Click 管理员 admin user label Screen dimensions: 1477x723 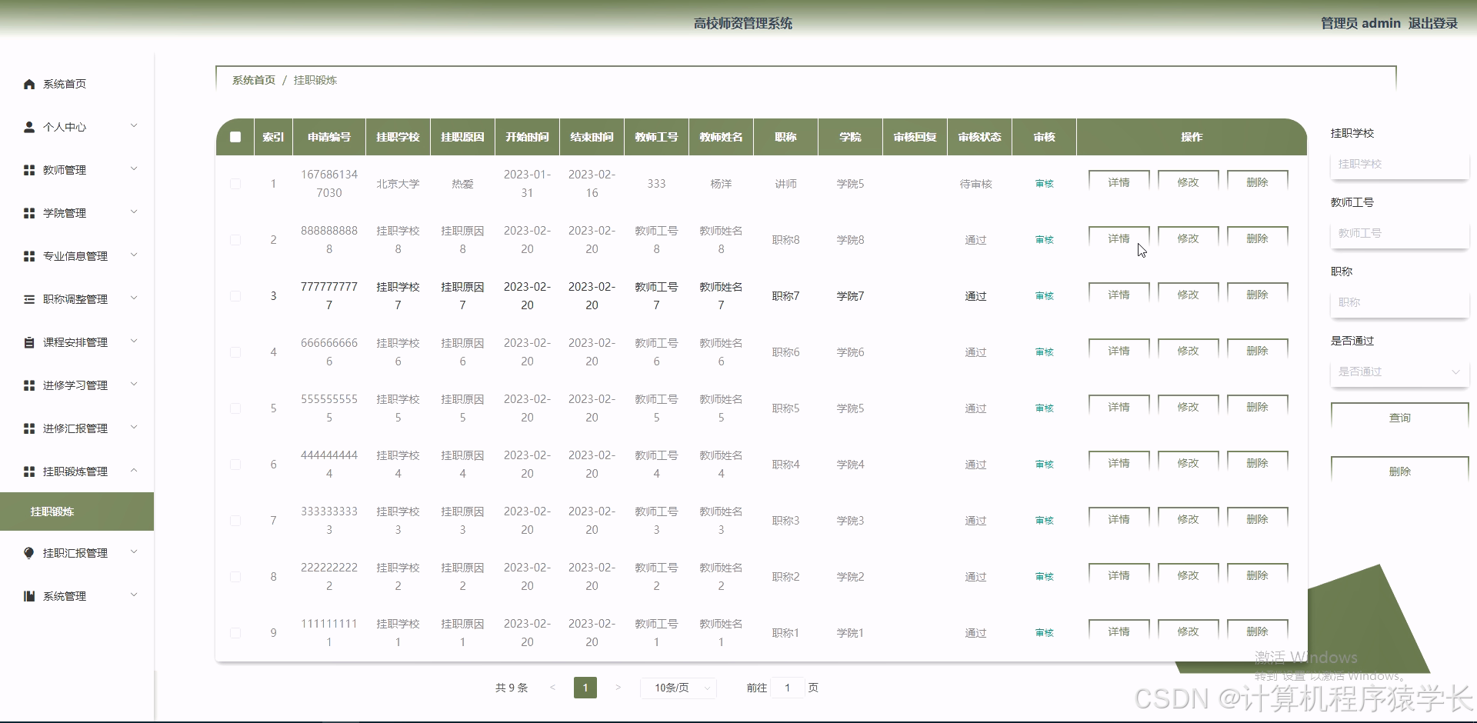[1360, 23]
